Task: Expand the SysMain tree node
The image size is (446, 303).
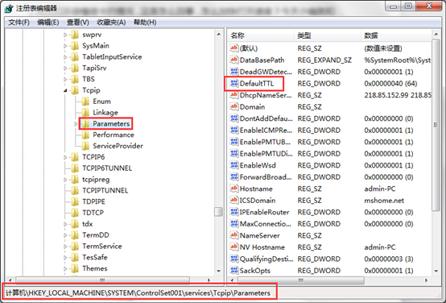Action: point(65,46)
